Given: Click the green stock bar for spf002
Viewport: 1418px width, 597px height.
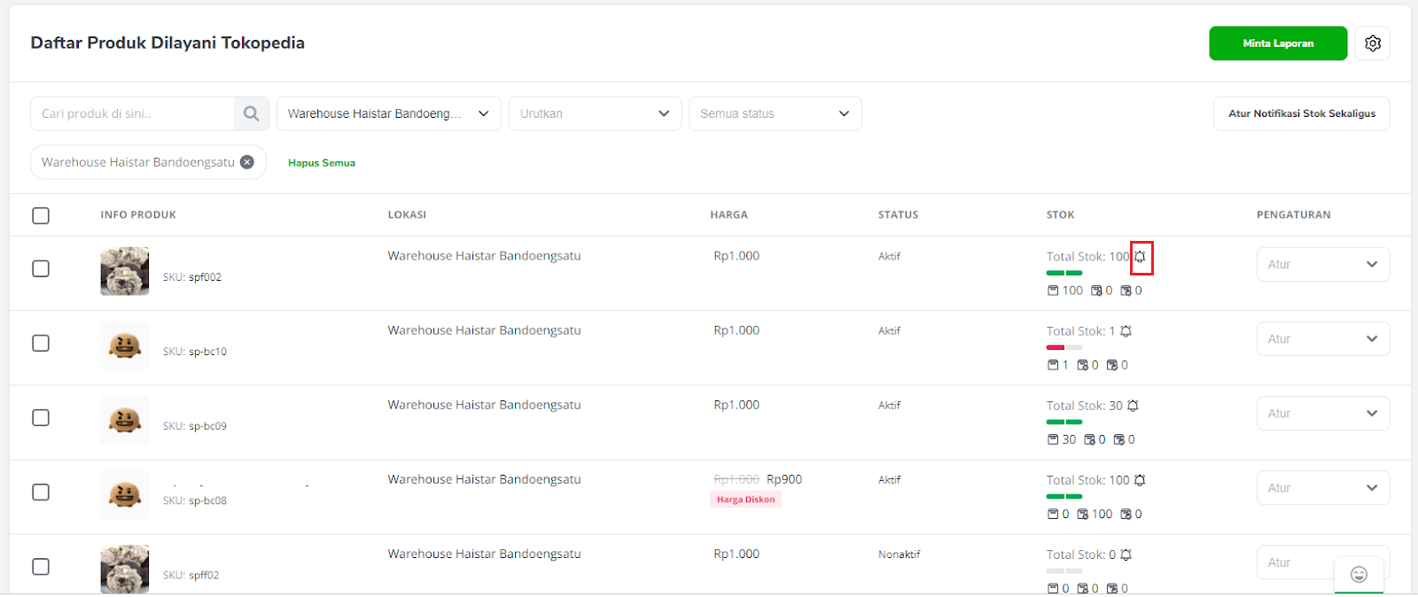Looking at the screenshot, I should 1064,273.
